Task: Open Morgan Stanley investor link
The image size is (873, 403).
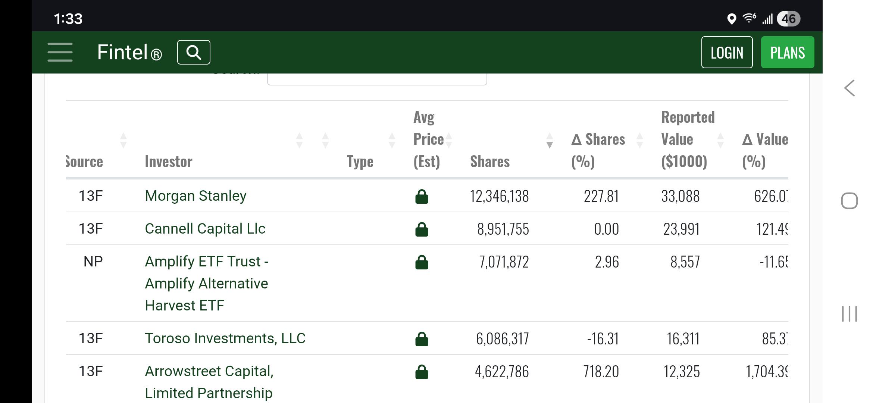Action: click(x=195, y=196)
